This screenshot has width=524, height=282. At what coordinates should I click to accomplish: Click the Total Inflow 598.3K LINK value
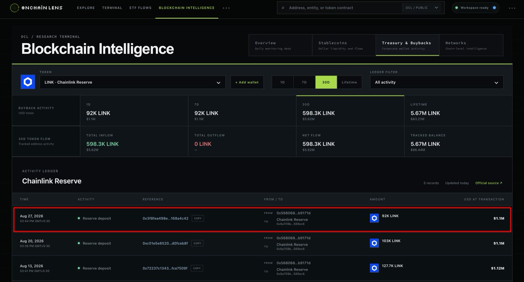102,144
